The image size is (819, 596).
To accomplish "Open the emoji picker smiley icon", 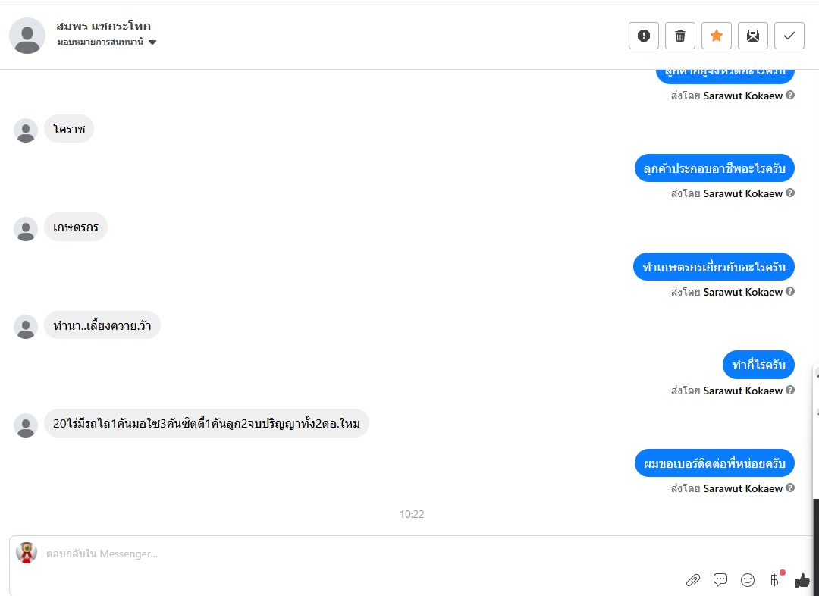I will tap(748, 580).
